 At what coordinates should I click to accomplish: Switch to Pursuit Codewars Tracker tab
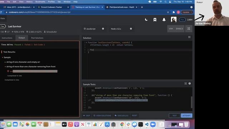pyautogui.click(x=53, y=7)
